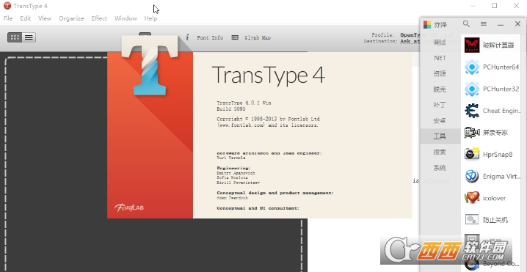Switch to grid view toggle
Viewport: 527px width, 272px height.
(x=15, y=37)
